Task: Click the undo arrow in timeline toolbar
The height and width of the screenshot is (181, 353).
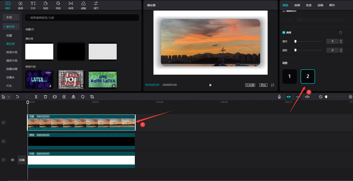Action: [17, 97]
